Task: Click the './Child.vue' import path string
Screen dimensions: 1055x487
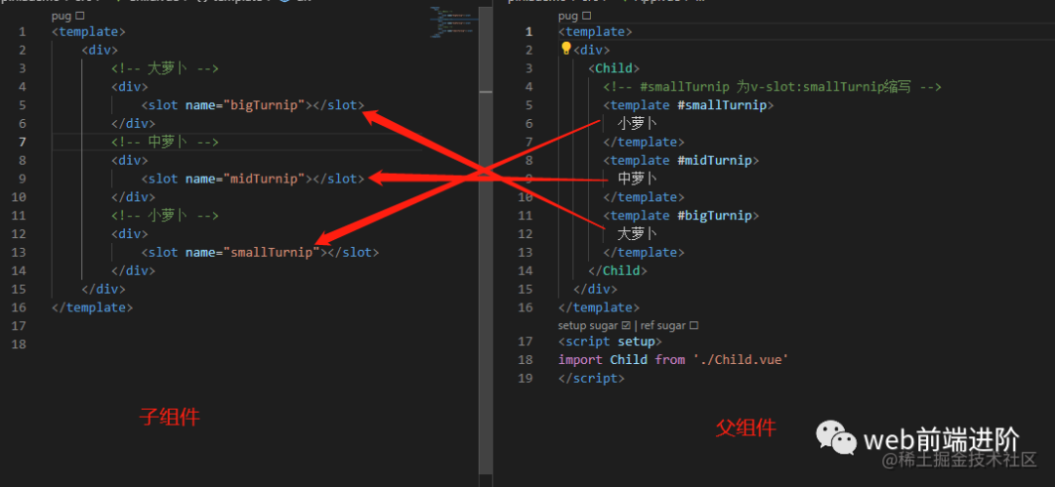Action: tap(740, 360)
